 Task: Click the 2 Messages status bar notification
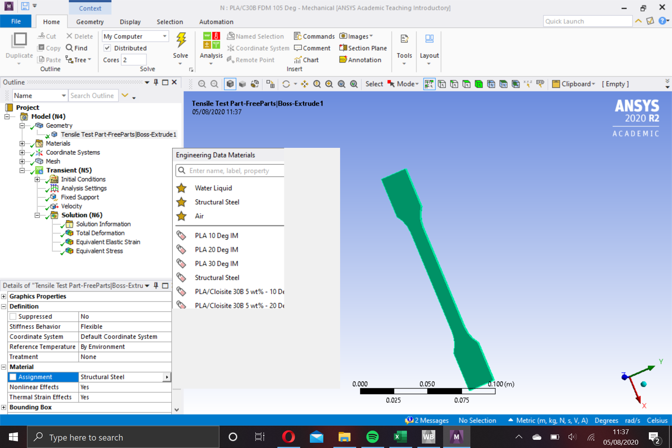coord(430,420)
